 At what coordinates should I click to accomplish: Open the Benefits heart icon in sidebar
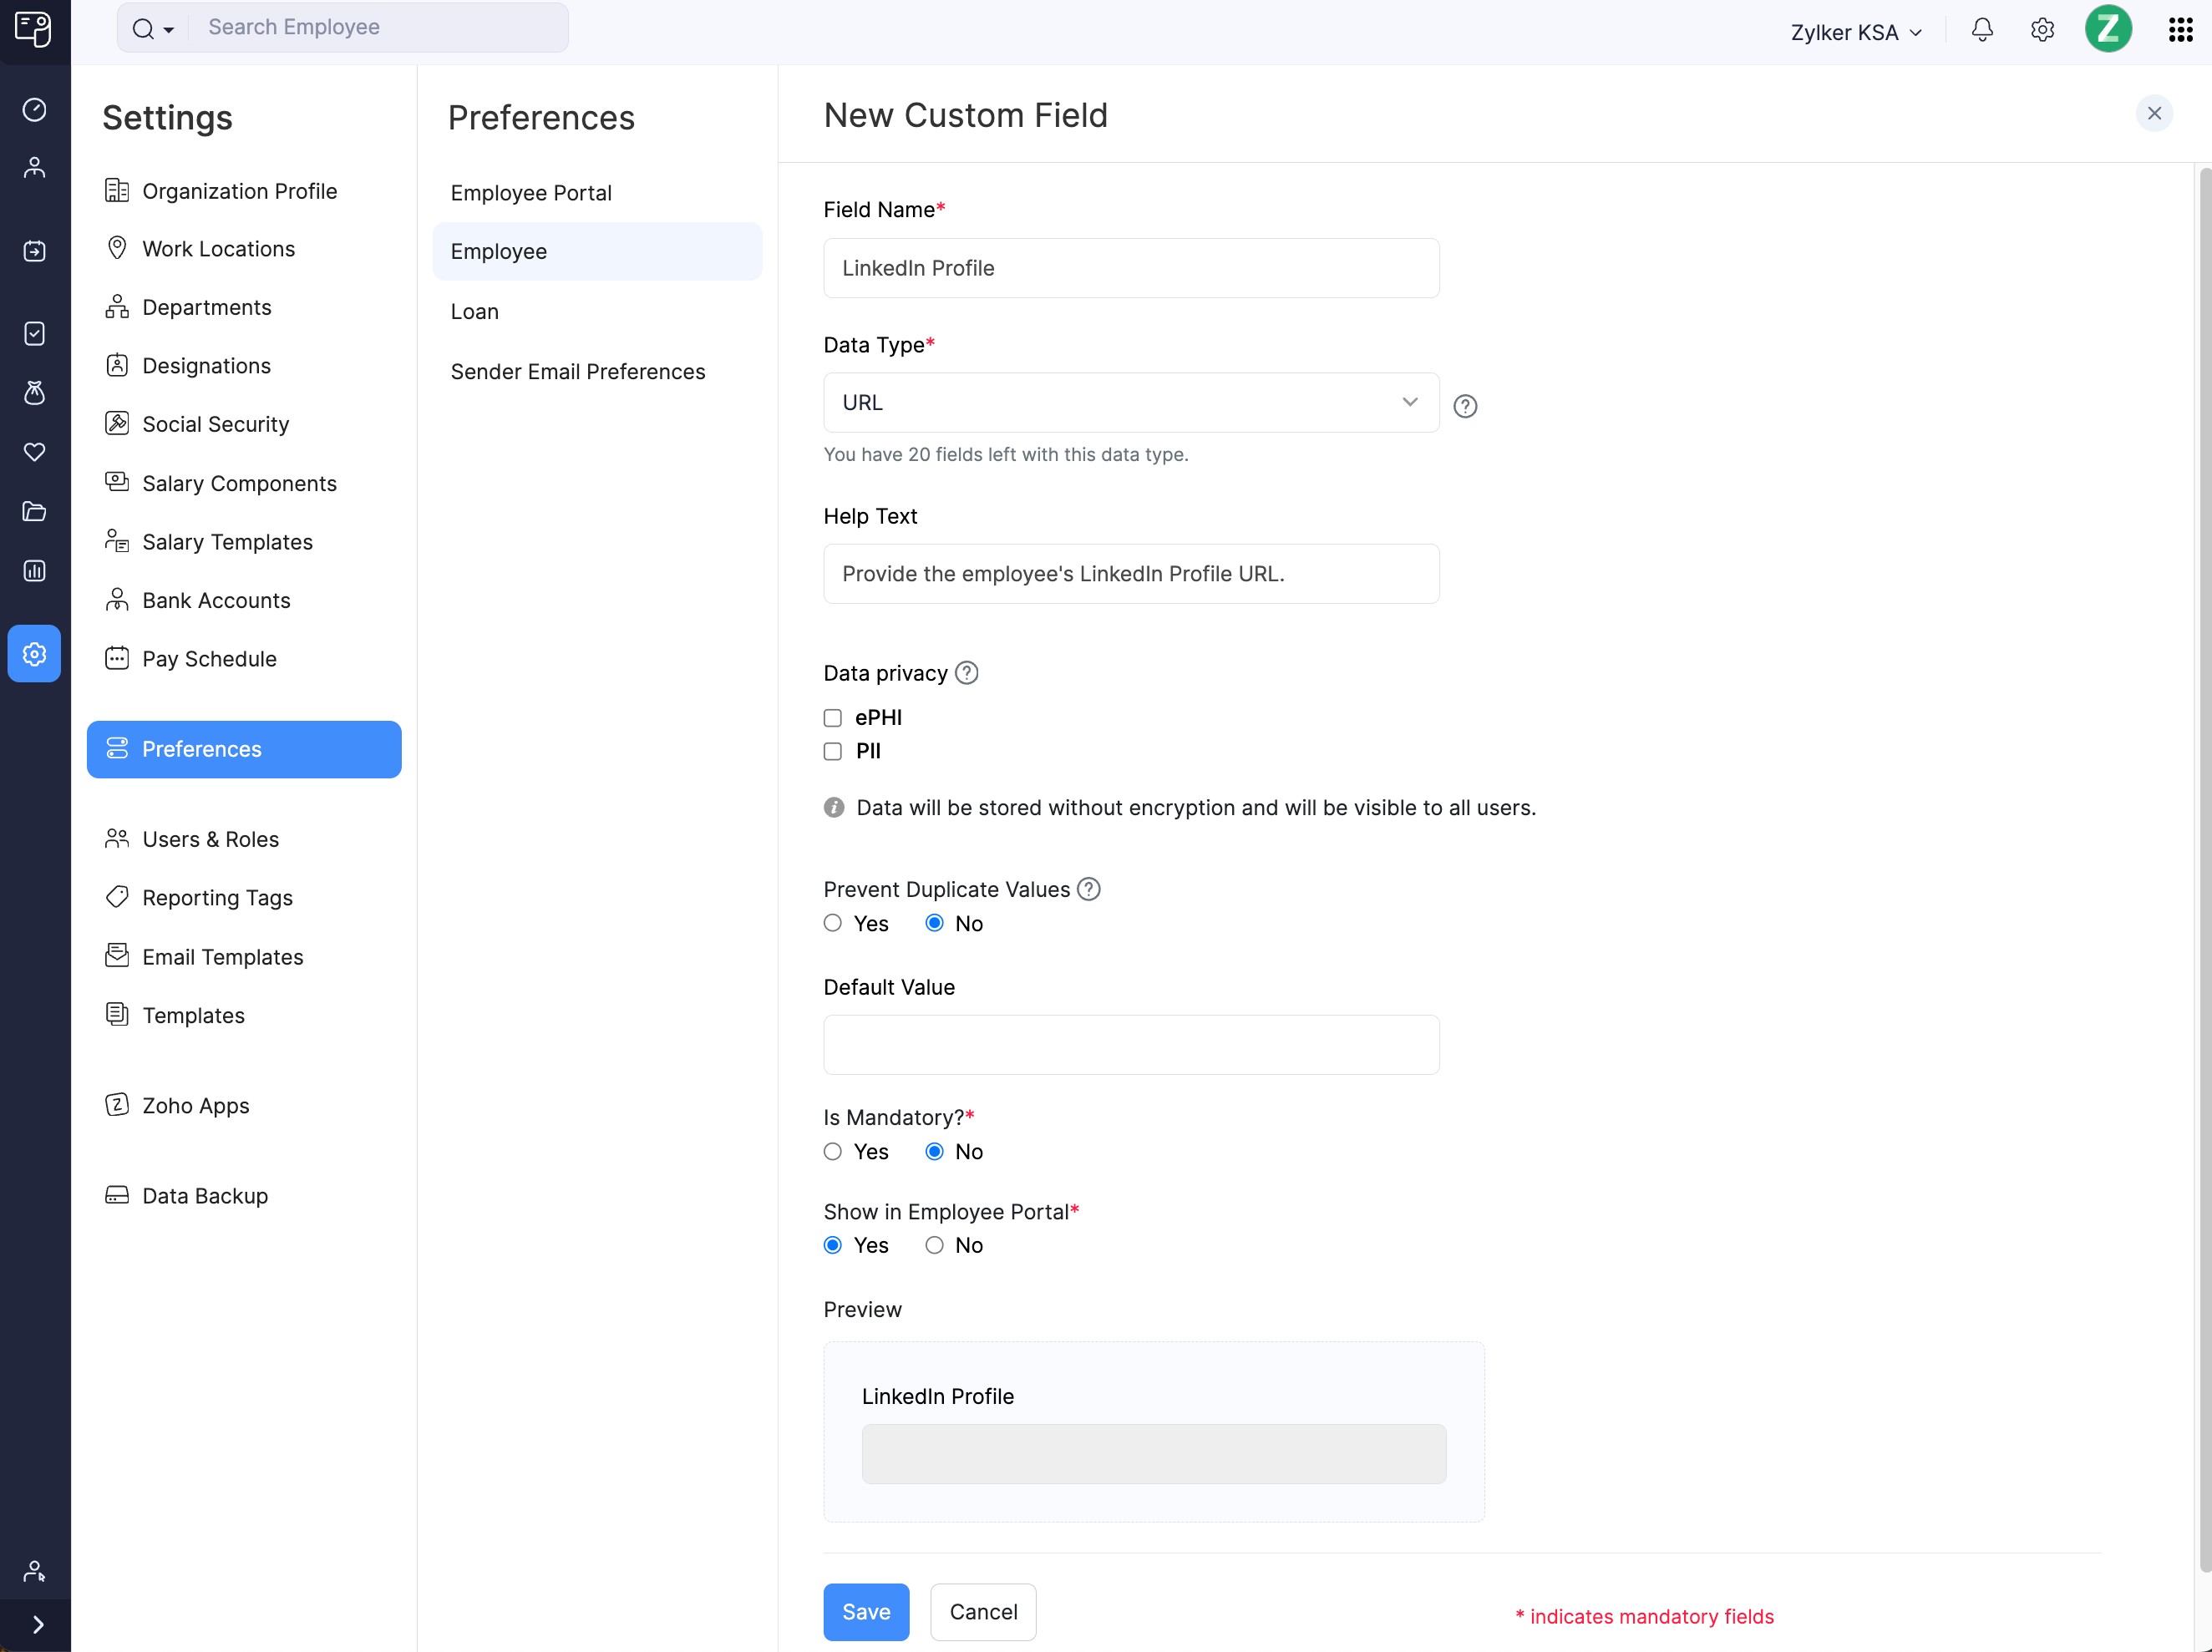(34, 452)
